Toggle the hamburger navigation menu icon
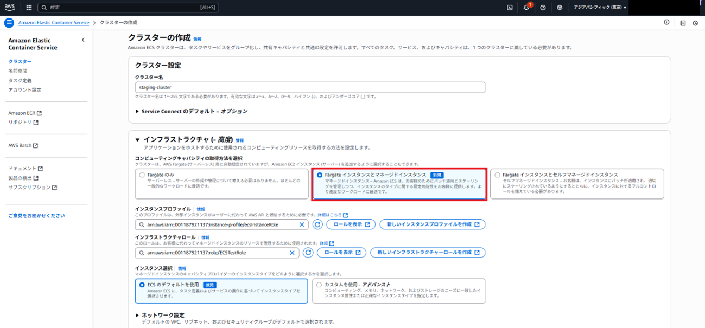Image resolution: width=705 pixels, height=328 pixels. click(9, 23)
